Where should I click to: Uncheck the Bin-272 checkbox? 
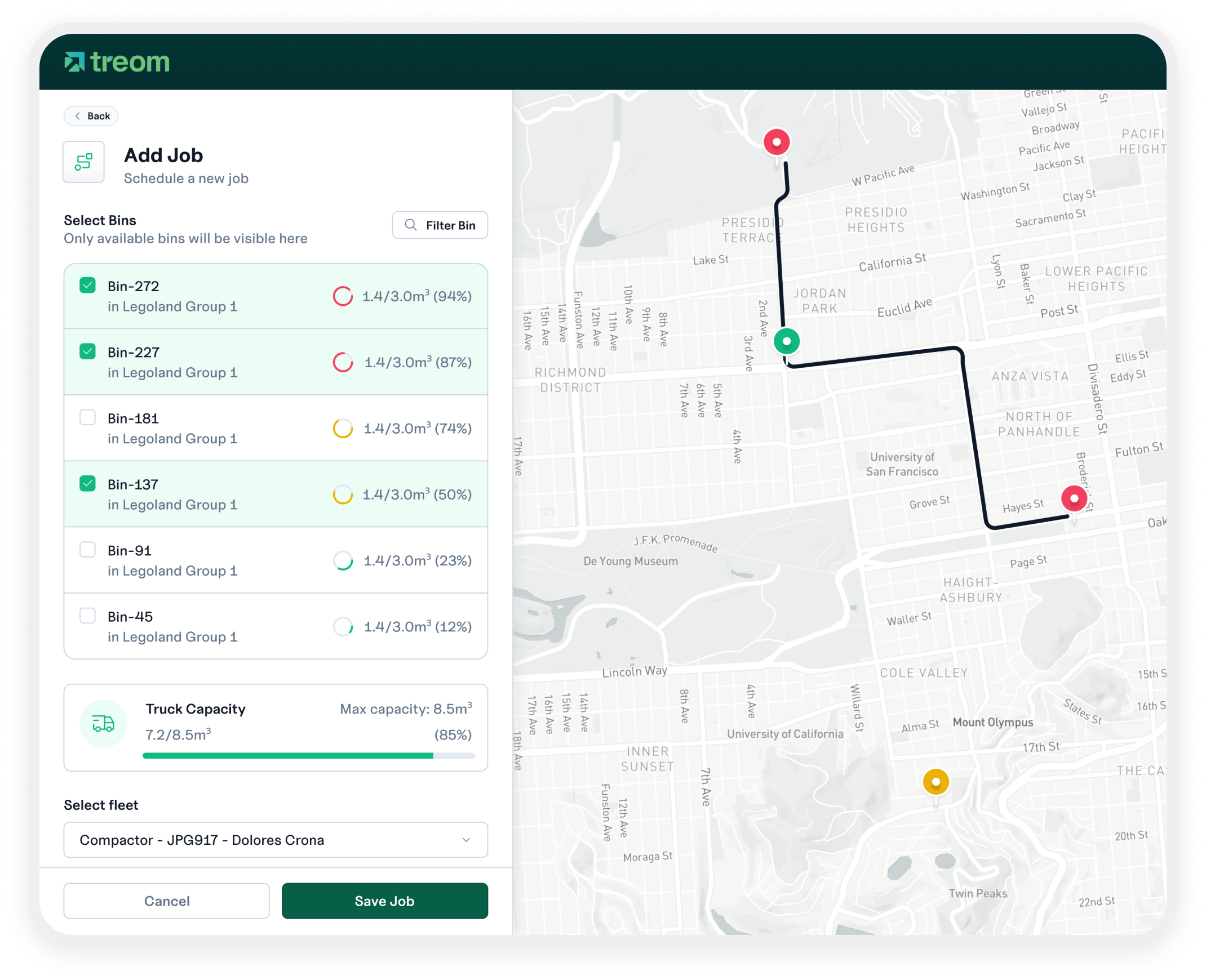click(87, 285)
